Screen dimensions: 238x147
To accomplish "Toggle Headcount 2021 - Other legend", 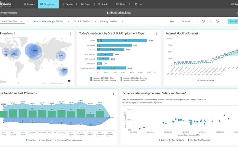I will tap(102, 78).
